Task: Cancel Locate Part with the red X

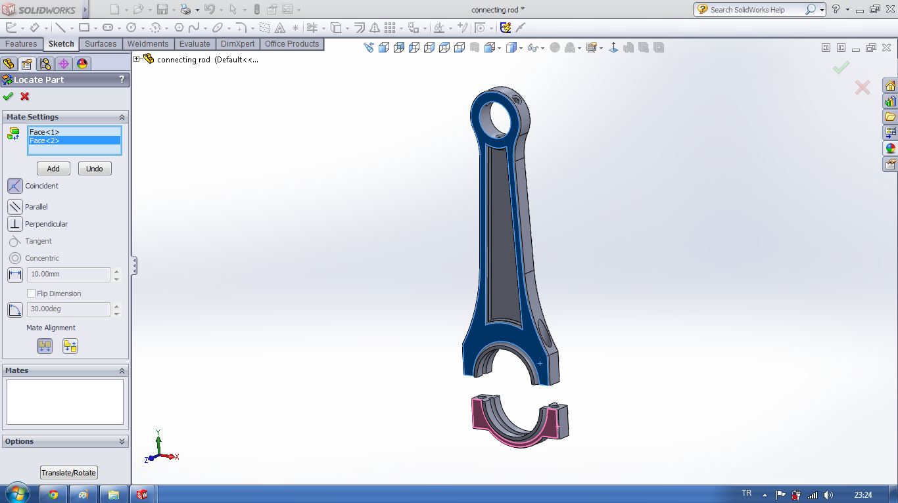Action: (x=25, y=97)
